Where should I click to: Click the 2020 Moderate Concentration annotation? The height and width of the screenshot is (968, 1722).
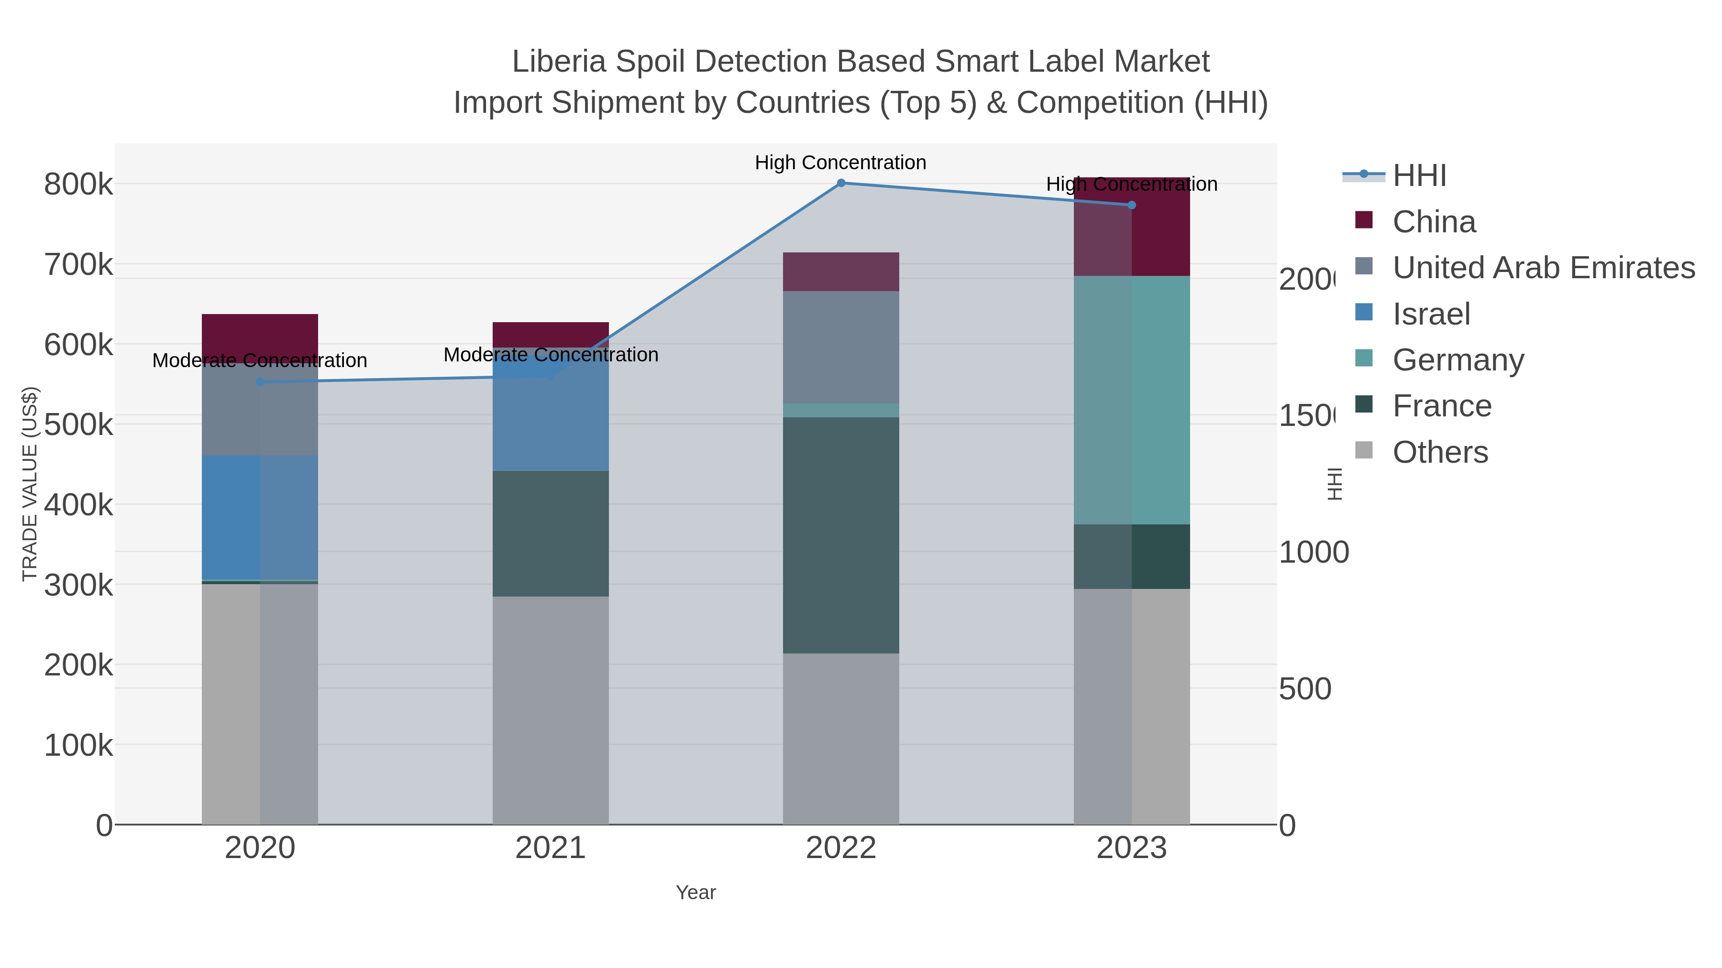point(260,361)
